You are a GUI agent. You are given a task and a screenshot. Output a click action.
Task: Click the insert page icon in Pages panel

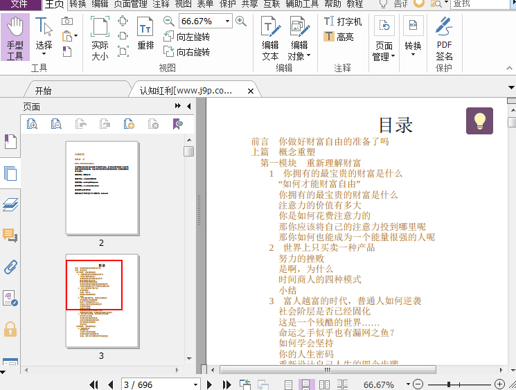(129, 124)
